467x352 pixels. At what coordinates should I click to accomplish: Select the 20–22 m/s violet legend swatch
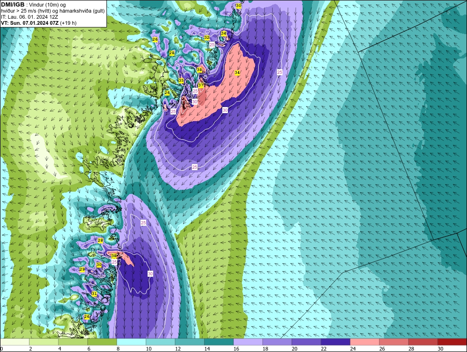click(306, 342)
